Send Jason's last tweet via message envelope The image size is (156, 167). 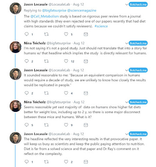(x=86, y=162)
